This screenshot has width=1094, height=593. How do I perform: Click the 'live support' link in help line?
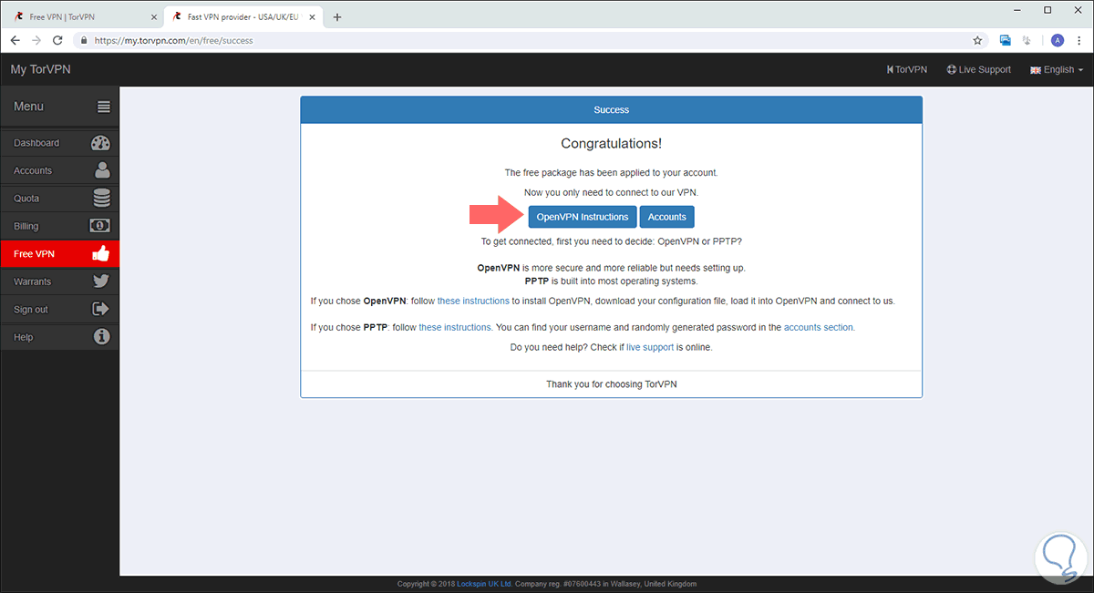click(x=650, y=347)
